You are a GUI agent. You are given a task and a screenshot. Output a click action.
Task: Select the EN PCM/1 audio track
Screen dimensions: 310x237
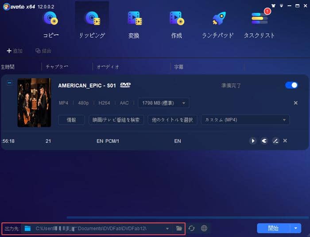(108, 141)
